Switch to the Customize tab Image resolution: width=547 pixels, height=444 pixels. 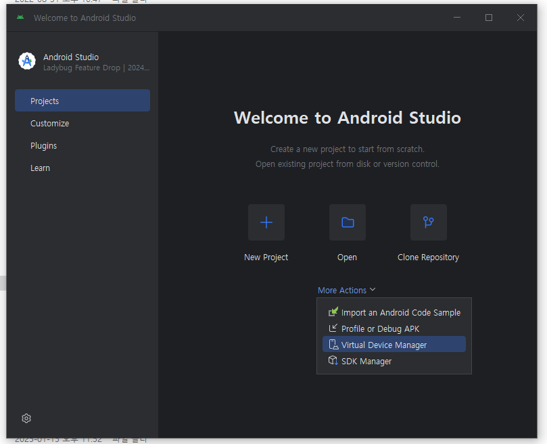[82, 124]
